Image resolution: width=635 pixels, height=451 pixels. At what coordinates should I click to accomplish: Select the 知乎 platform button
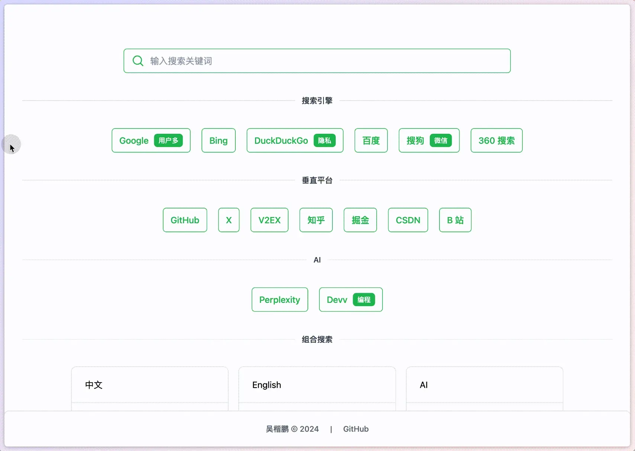[316, 220]
